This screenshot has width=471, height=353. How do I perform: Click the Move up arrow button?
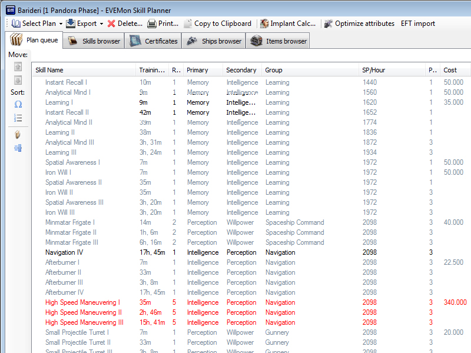(x=18, y=66)
